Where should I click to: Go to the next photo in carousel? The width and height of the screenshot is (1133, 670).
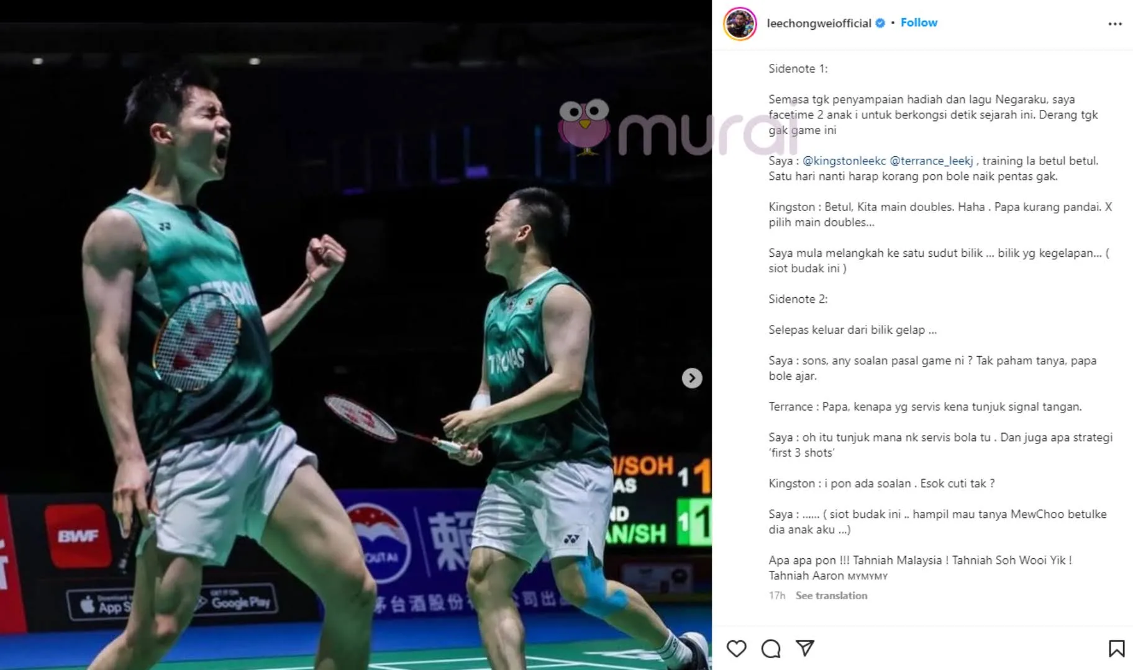click(x=692, y=378)
